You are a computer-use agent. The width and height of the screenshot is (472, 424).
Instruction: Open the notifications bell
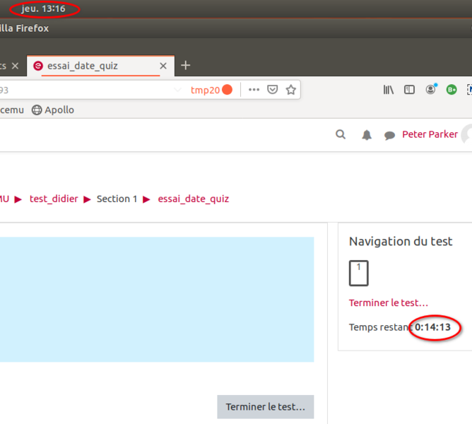367,135
